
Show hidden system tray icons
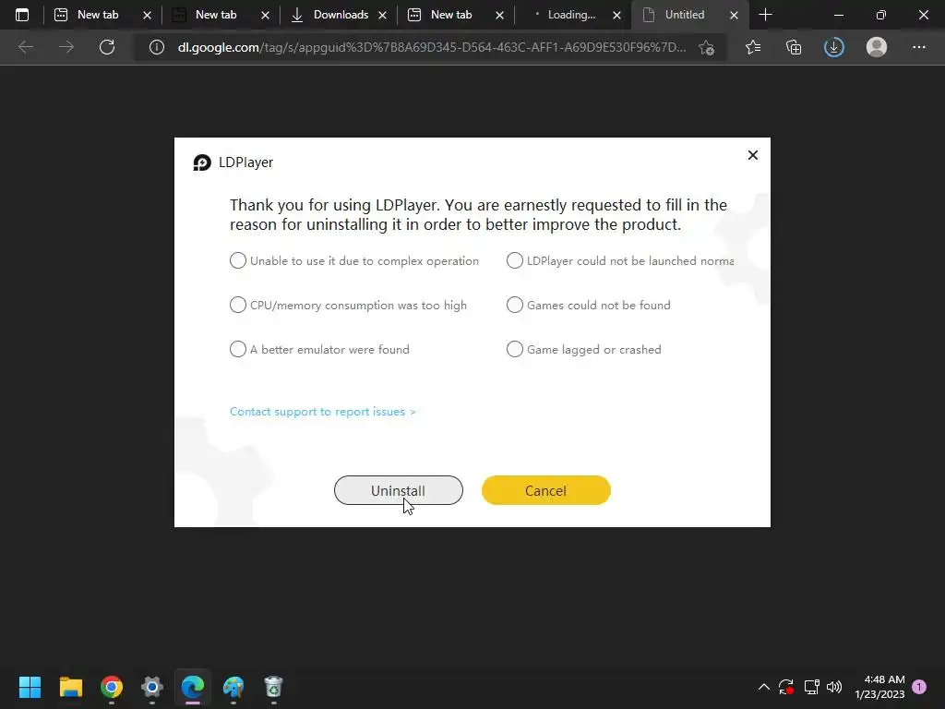pyautogui.click(x=763, y=687)
